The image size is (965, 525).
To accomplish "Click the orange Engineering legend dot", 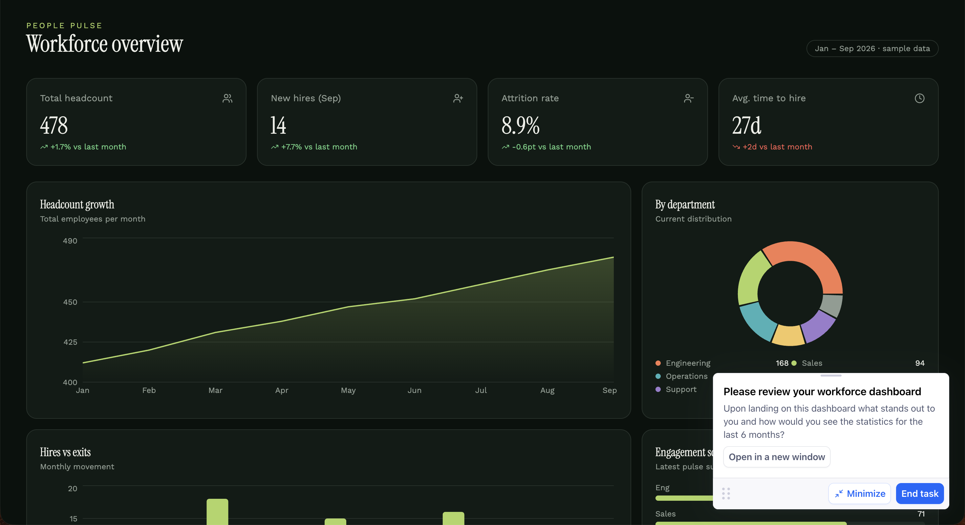I will click(x=658, y=363).
